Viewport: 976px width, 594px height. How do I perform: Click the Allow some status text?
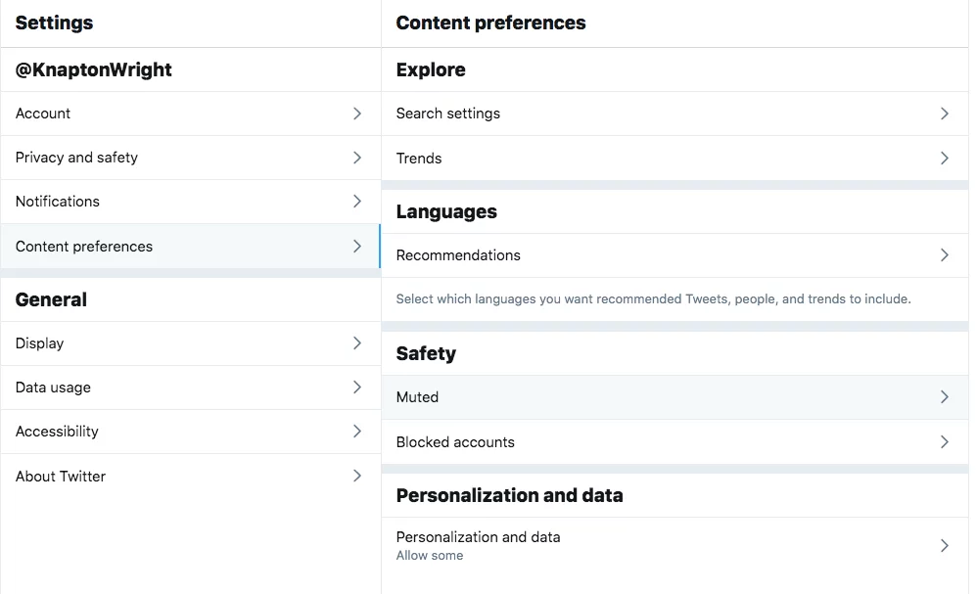(x=430, y=556)
